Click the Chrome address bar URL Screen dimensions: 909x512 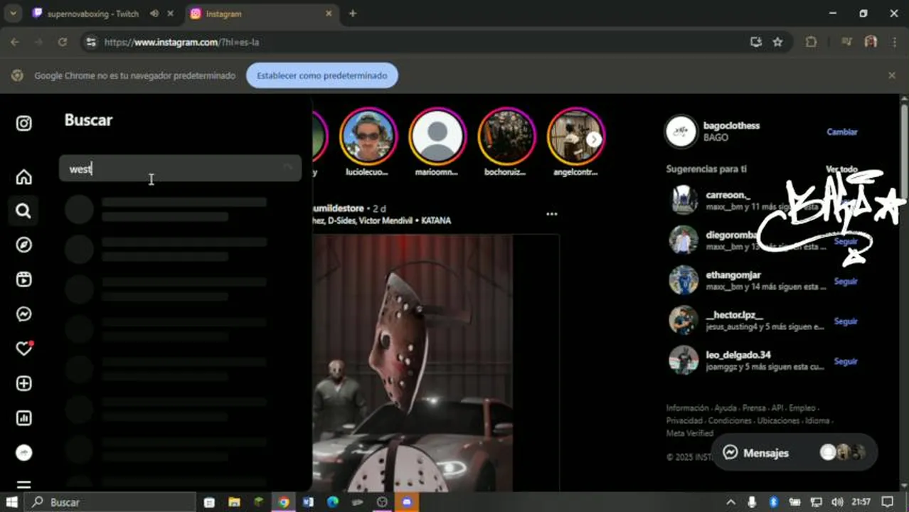pos(181,42)
